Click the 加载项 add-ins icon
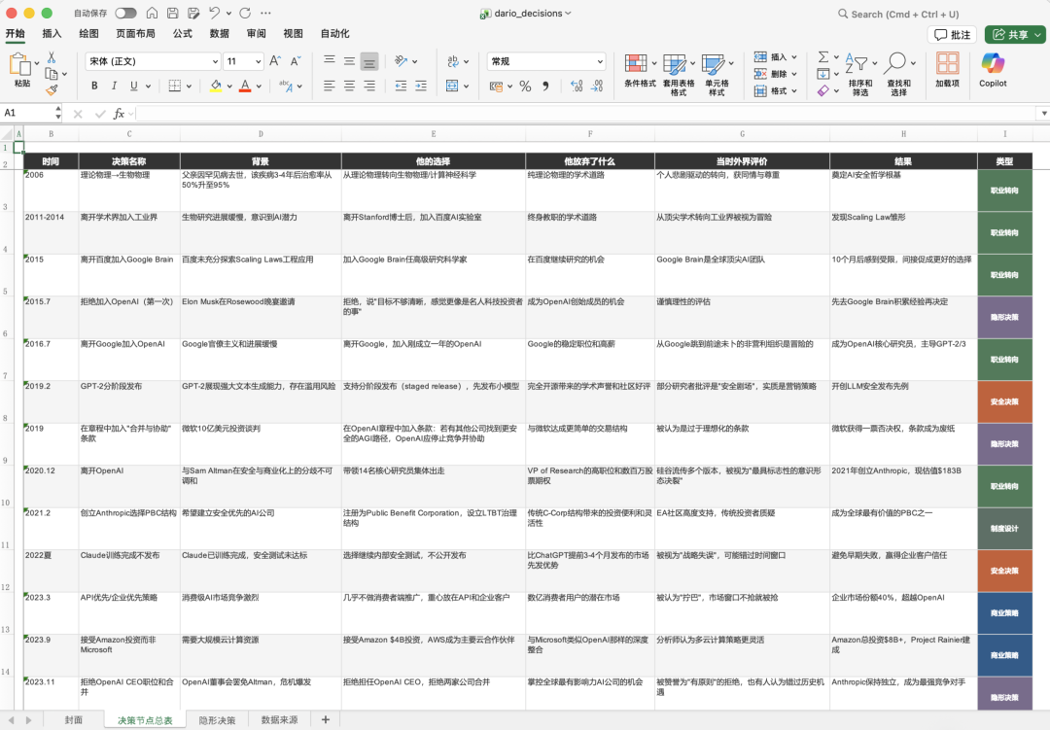1050x730 pixels. tap(947, 66)
